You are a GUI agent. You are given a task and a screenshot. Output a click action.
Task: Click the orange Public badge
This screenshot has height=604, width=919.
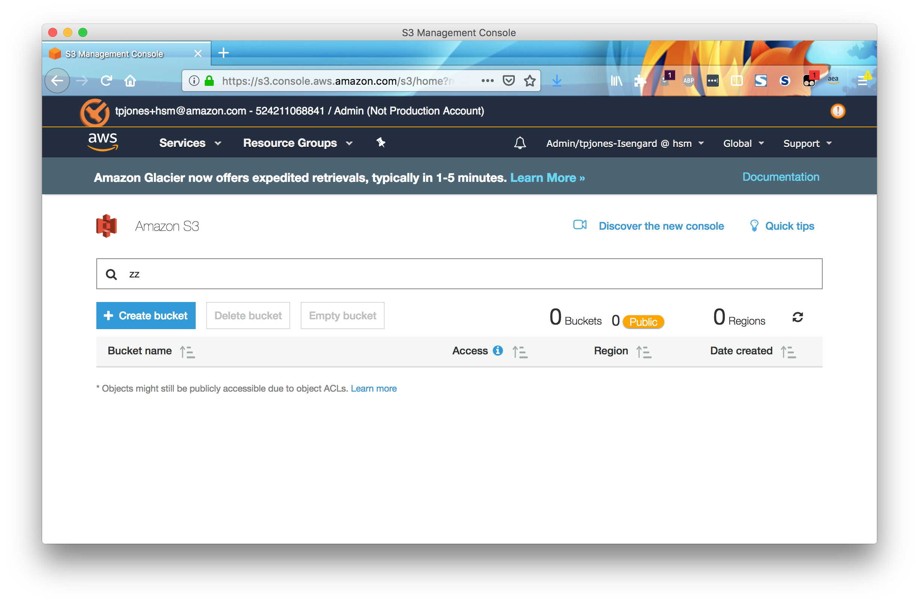[643, 322]
